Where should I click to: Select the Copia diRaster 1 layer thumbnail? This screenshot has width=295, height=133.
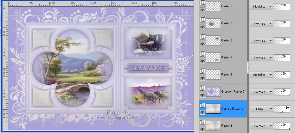coord(213,109)
